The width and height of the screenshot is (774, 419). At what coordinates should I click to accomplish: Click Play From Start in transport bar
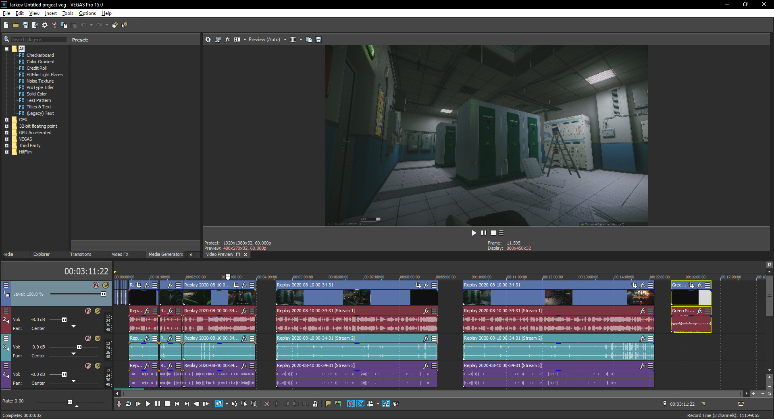pyautogui.click(x=138, y=404)
